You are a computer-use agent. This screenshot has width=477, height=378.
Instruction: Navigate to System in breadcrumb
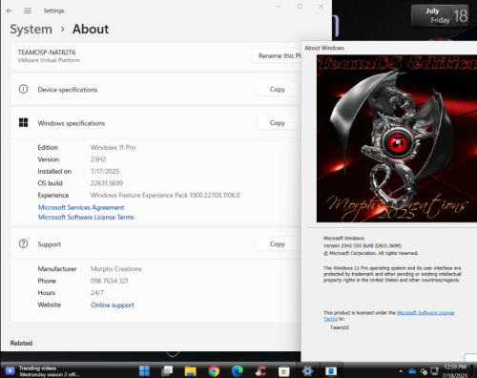pos(31,30)
